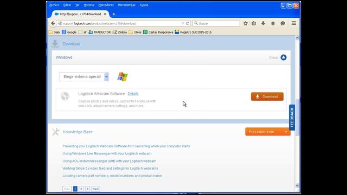Screen dimensions: 347x195
Task: Open the Ayuda menu
Action: (144, 5)
